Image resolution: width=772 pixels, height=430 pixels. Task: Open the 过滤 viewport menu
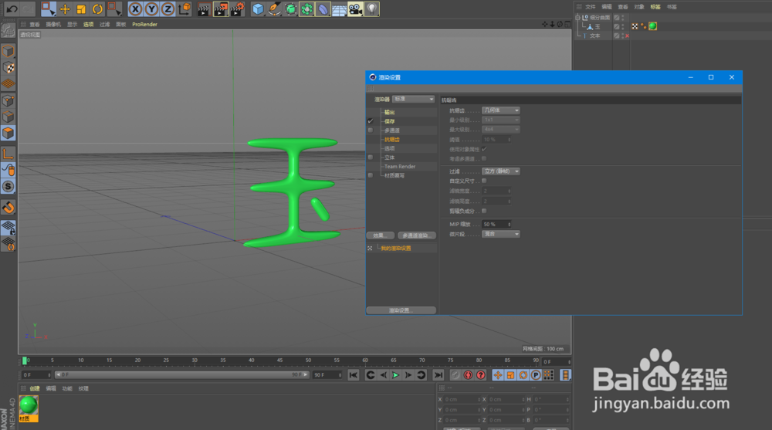coord(104,24)
